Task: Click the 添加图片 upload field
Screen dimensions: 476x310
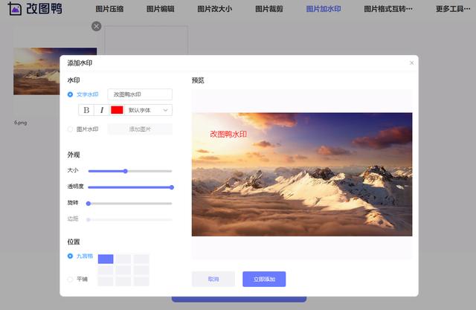Action: pyautogui.click(x=140, y=129)
